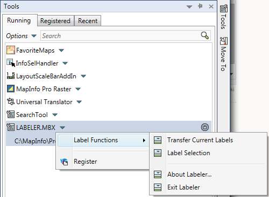Open the docked Move To side tab
Image resolution: width=269 pixels, height=197 pixels.
point(223,54)
